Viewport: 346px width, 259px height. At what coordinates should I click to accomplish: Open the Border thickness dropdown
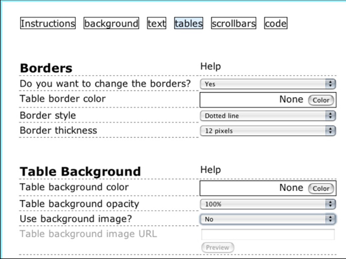tap(268, 131)
